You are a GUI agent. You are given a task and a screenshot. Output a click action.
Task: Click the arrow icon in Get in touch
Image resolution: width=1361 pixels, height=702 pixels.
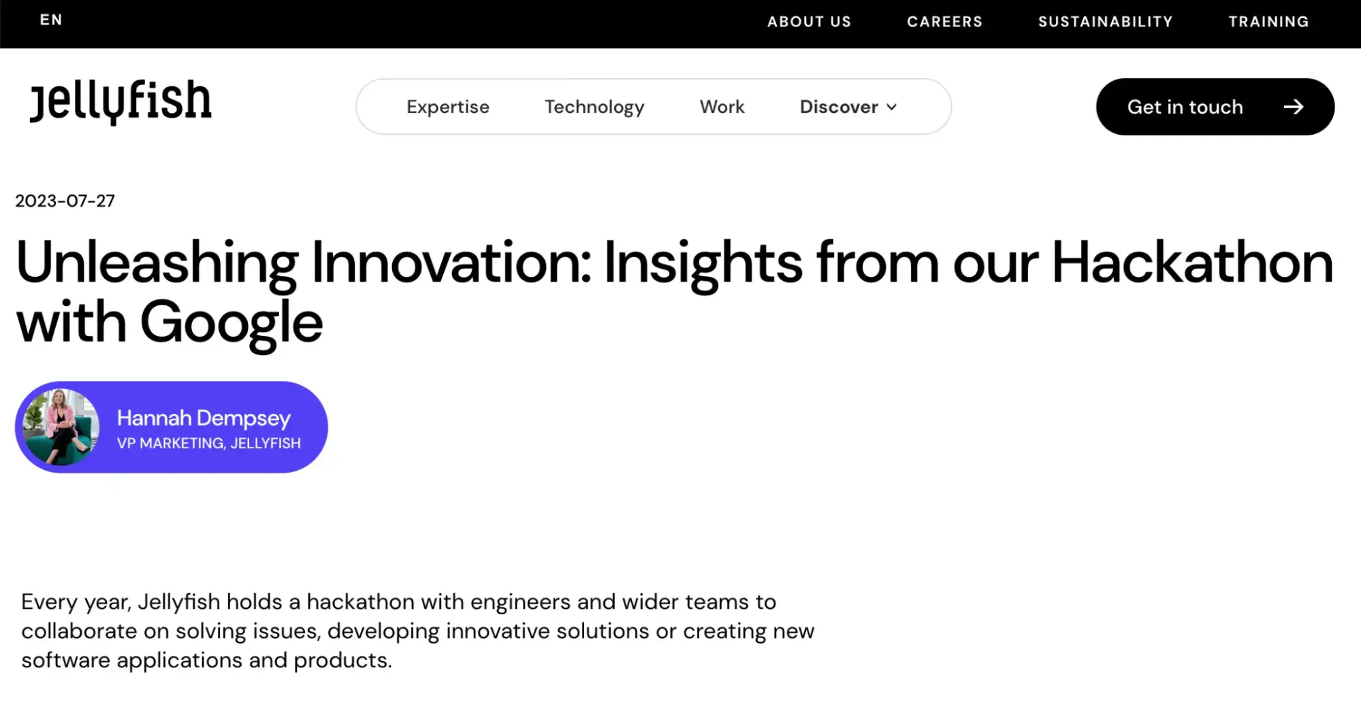1293,107
